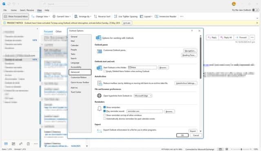Enable Empty Deleted Items when exiting

click(104, 71)
